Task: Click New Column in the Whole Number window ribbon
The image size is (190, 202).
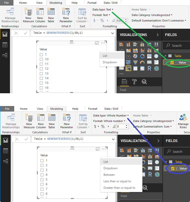Action: click(41, 121)
